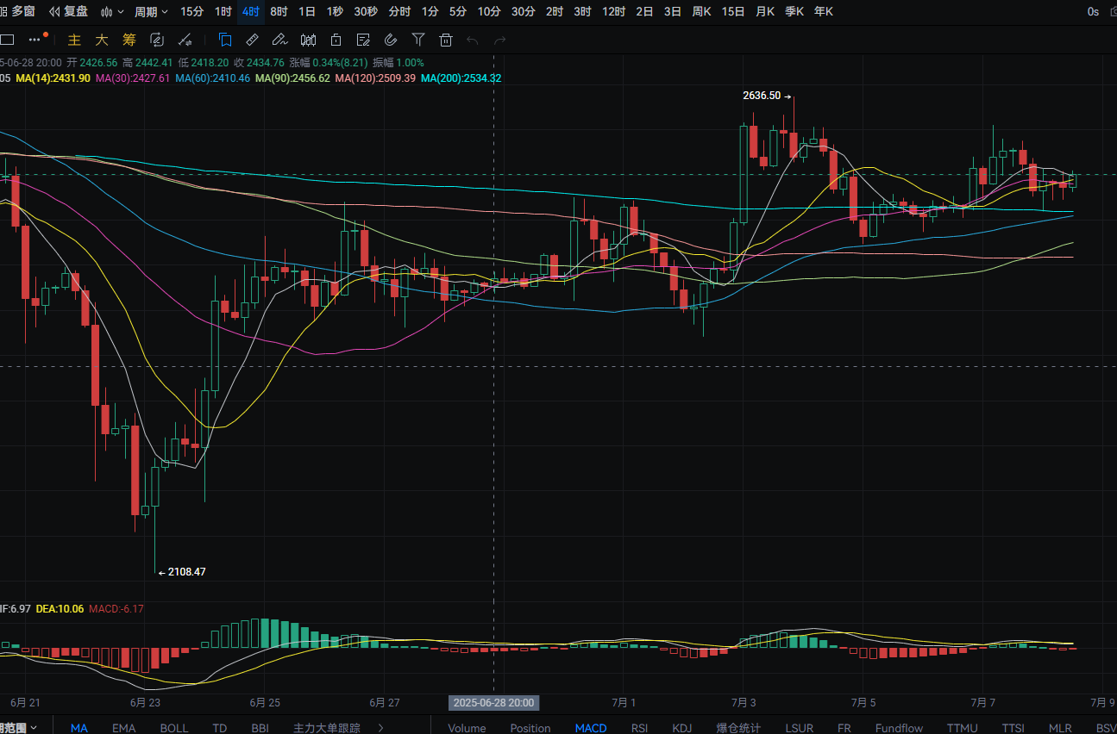Click the blue bookmark icon
1117x734 pixels.
pyautogui.click(x=224, y=40)
